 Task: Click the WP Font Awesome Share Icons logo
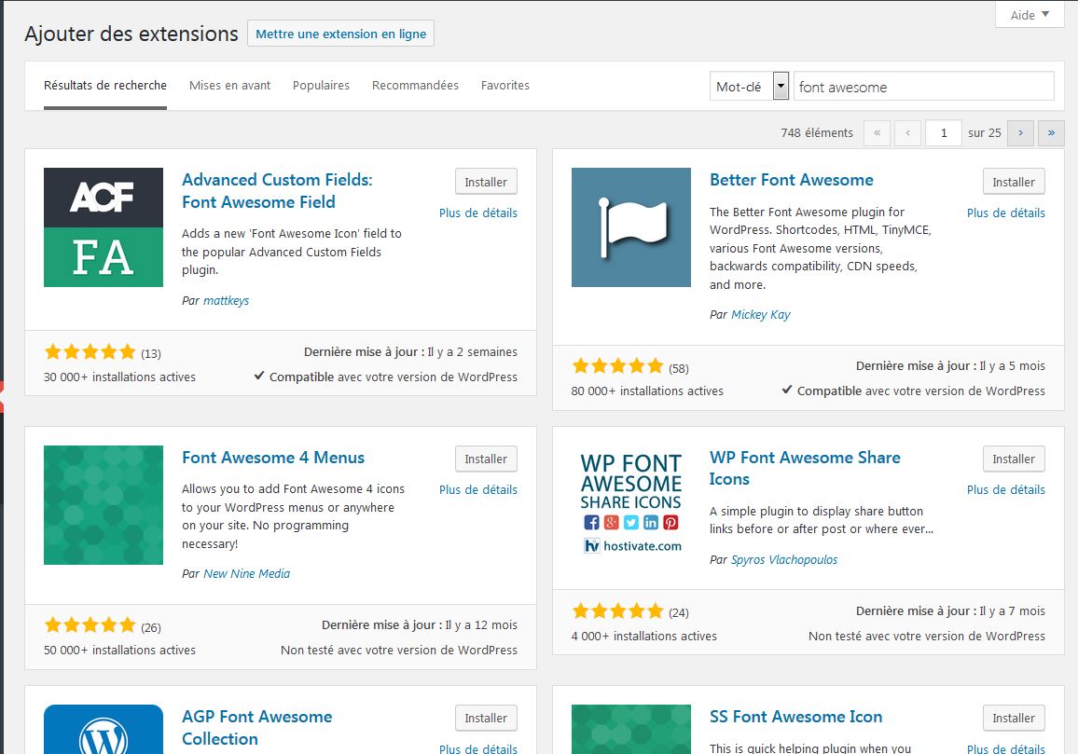[x=631, y=504]
